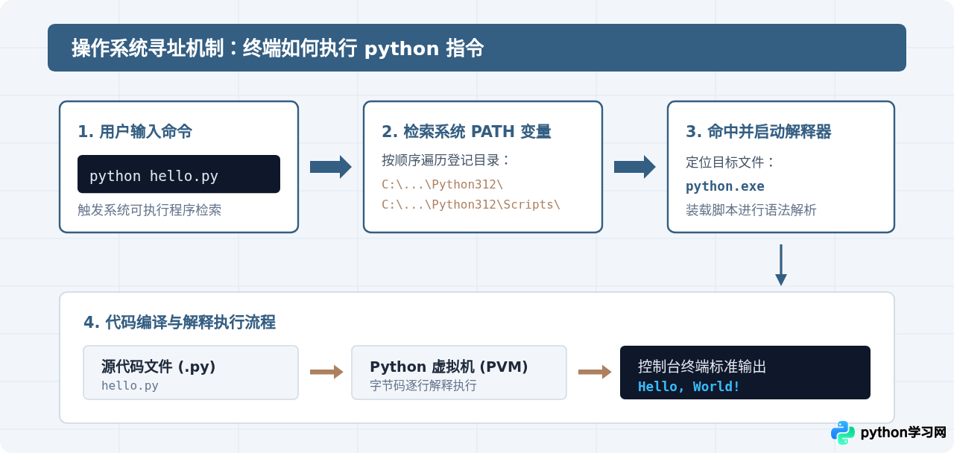
Task: Select the heading '1. 用户输入命令'
Action: coord(135,132)
